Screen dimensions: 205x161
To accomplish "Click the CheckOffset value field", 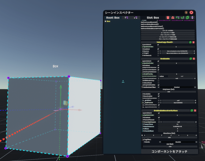I will (177, 131).
